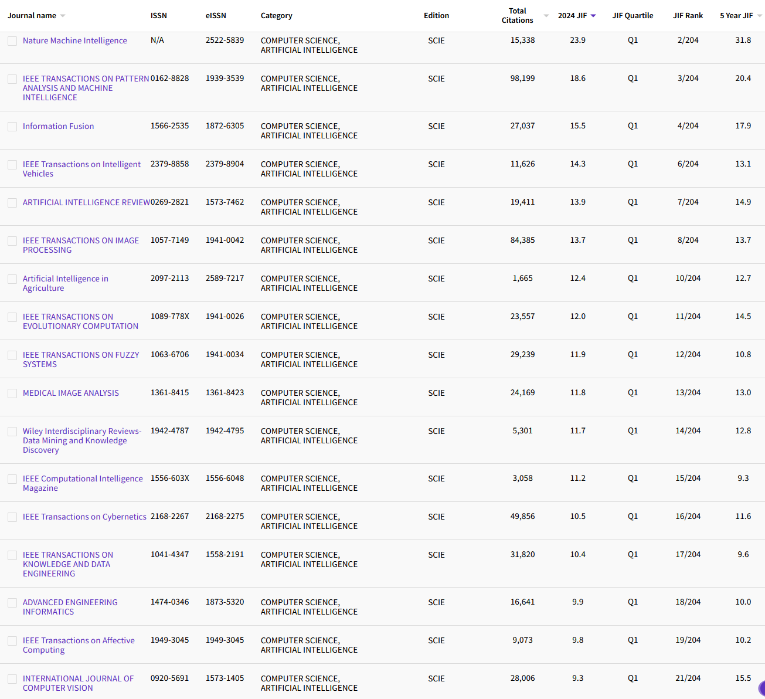
Task: Click the ISSN column header
Action: [159, 16]
